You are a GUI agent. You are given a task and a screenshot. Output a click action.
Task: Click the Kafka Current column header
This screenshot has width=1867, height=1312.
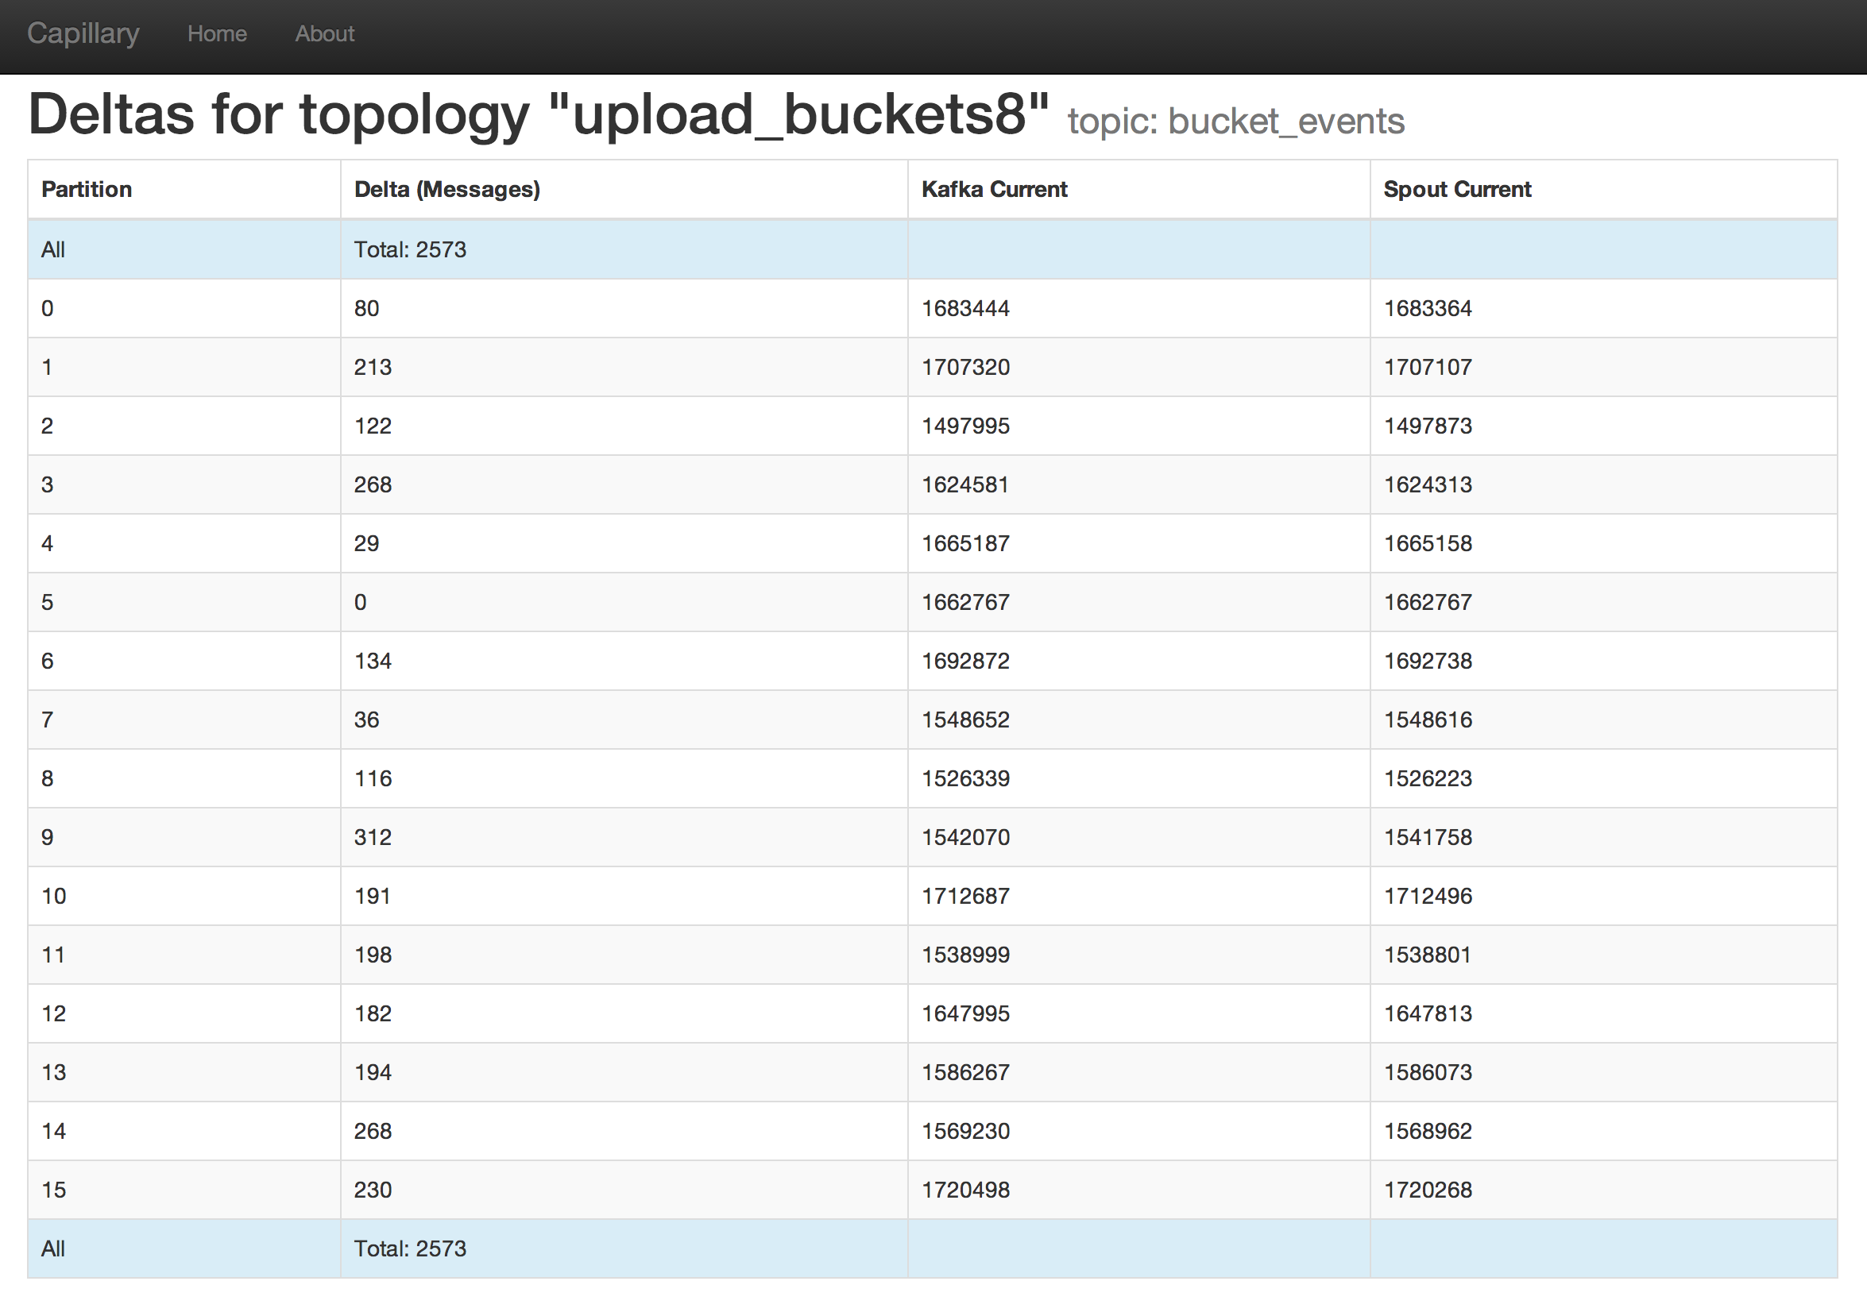994,189
